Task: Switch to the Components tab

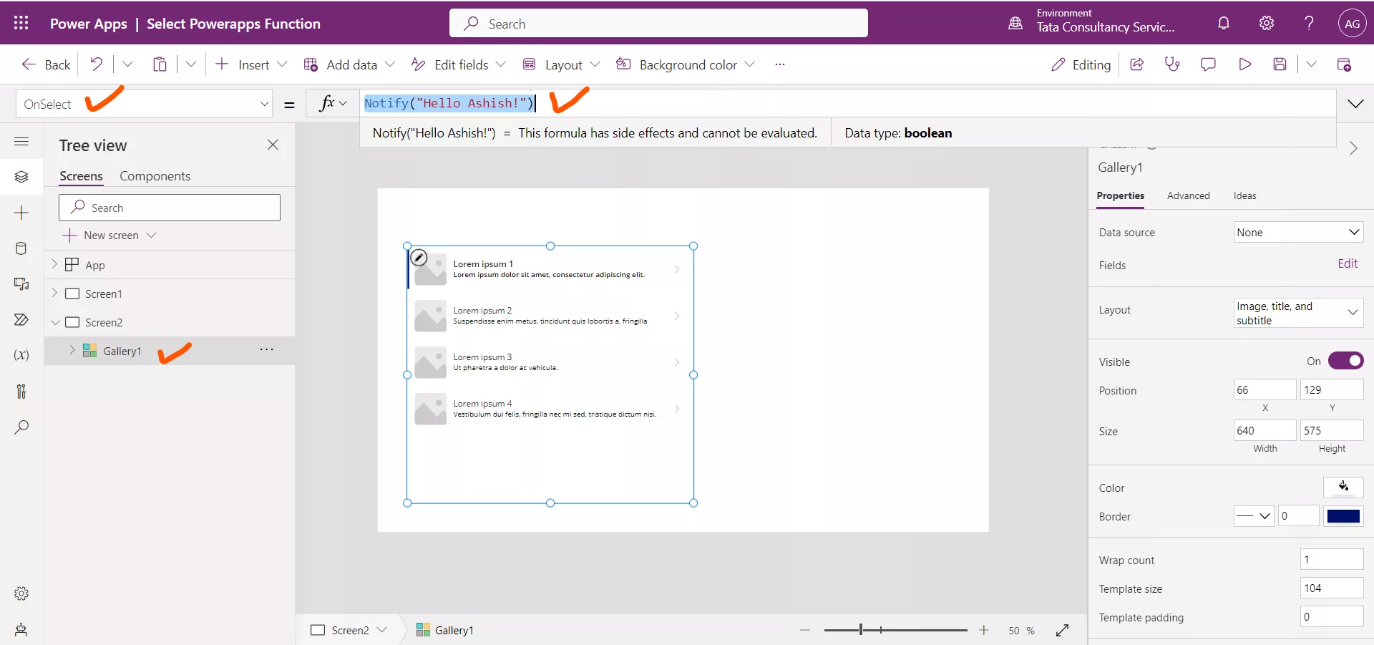Action: 155,176
